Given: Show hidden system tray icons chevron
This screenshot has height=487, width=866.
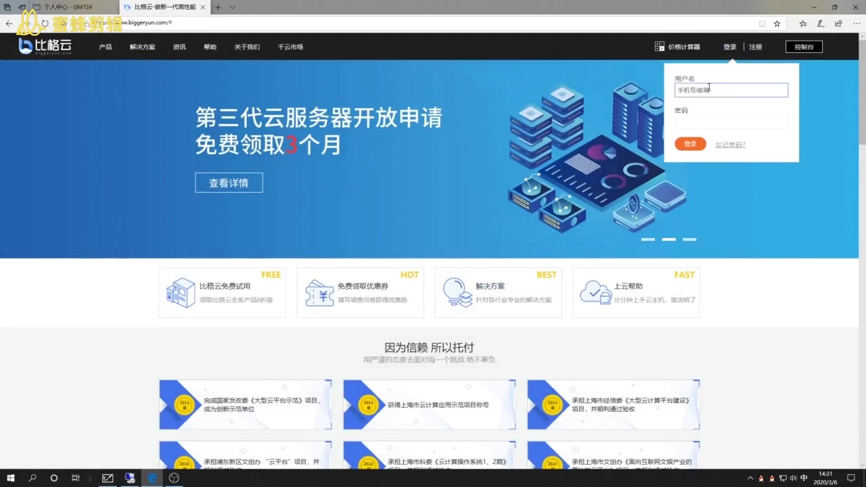Looking at the screenshot, I should [750, 478].
